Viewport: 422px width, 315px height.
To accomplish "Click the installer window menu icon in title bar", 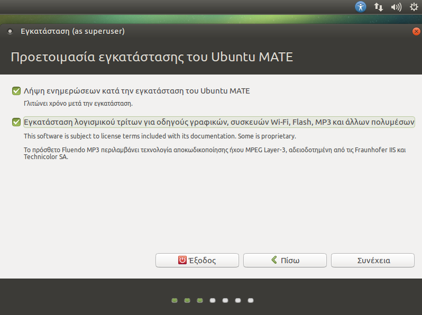I will coord(10,32).
